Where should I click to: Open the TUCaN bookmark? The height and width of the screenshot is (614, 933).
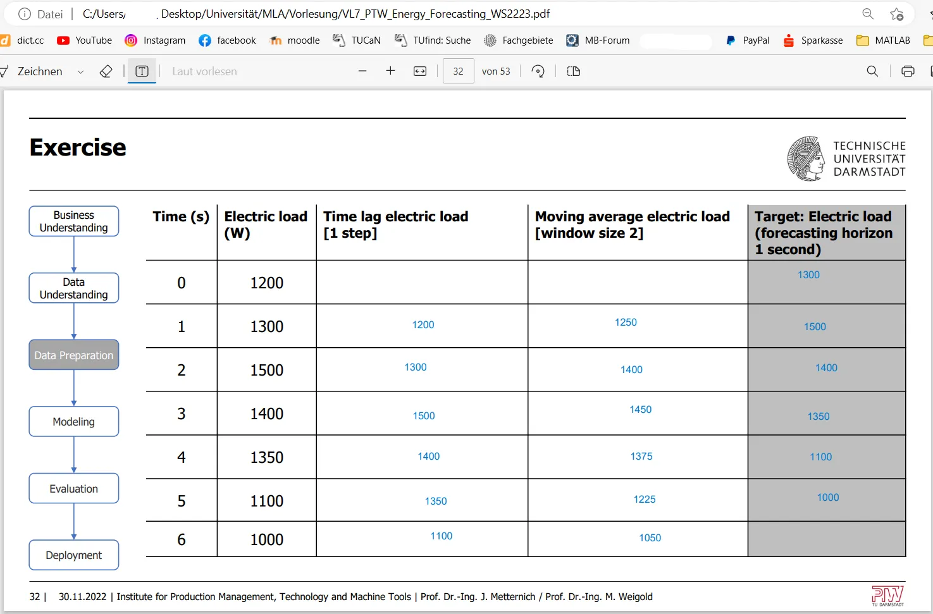(357, 40)
